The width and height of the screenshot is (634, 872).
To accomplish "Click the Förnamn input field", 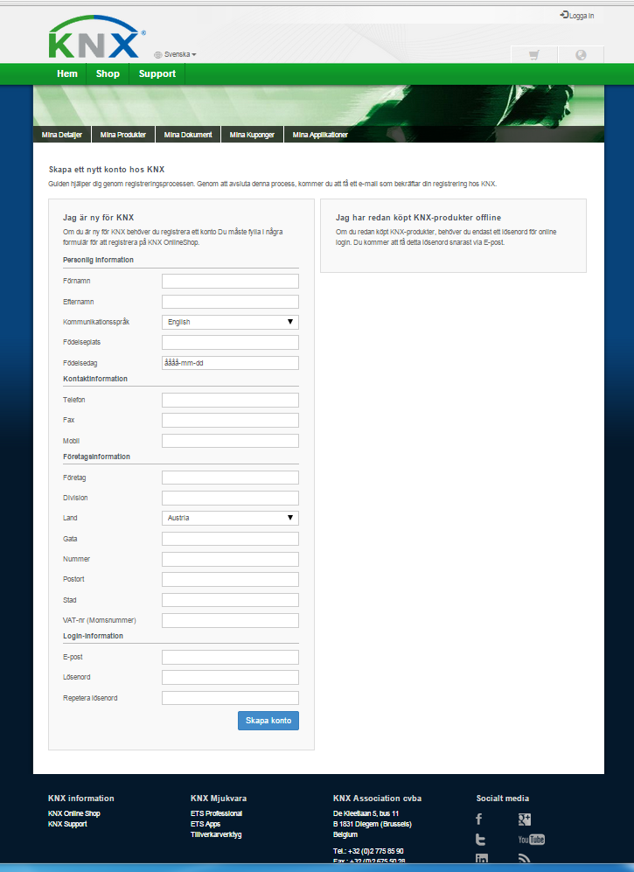I will coord(230,281).
